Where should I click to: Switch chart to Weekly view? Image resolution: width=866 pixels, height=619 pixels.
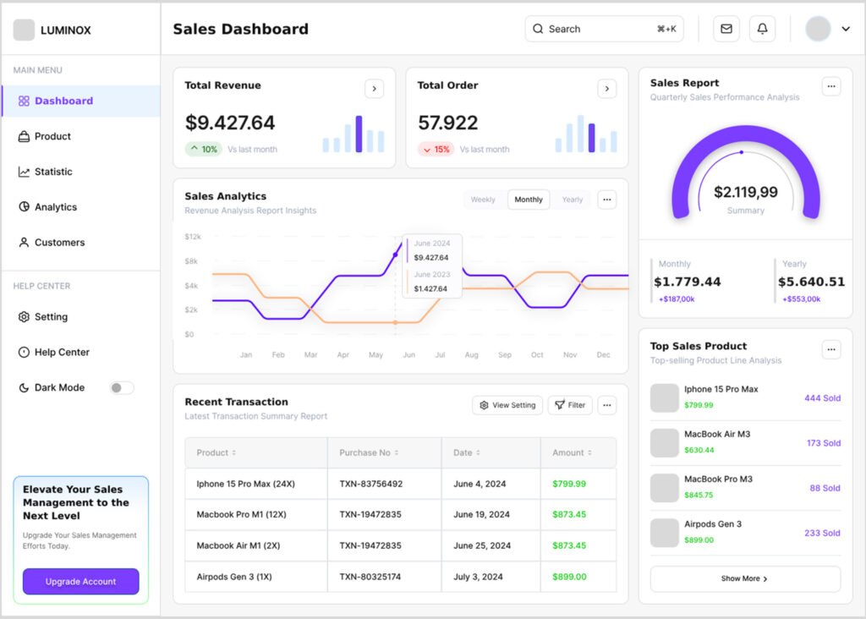pyautogui.click(x=483, y=200)
